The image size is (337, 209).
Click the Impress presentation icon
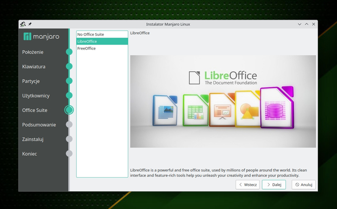point(222,110)
